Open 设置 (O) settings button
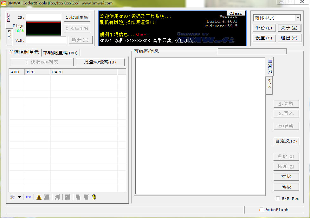This screenshot has height=218, width=310. click(x=264, y=38)
